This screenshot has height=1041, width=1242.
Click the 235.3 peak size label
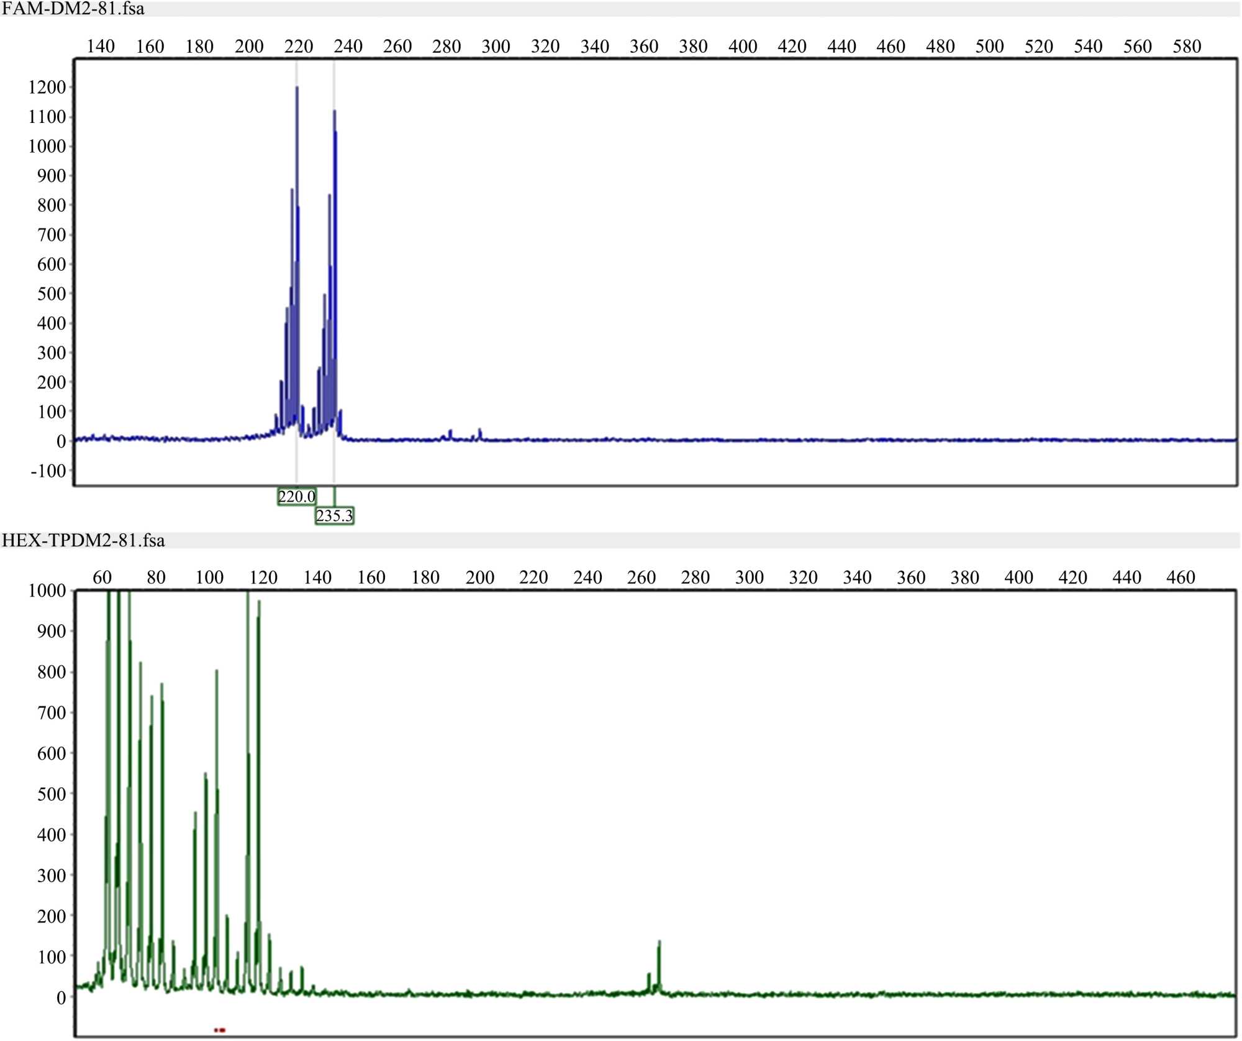tap(334, 516)
